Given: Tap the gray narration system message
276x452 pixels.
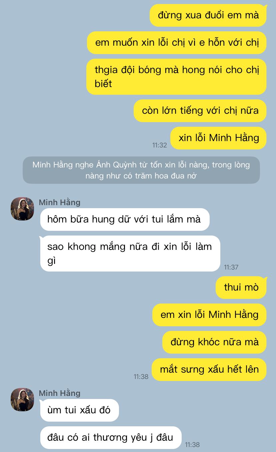Looking at the screenshot, I should point(141,170).
